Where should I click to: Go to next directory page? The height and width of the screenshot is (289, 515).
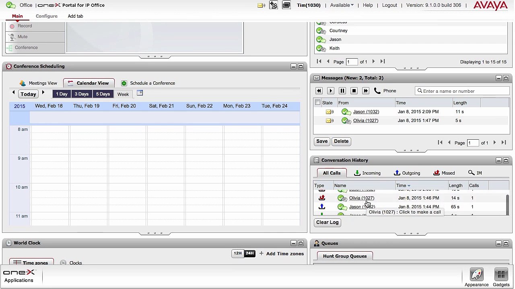[x=373, y=61]
